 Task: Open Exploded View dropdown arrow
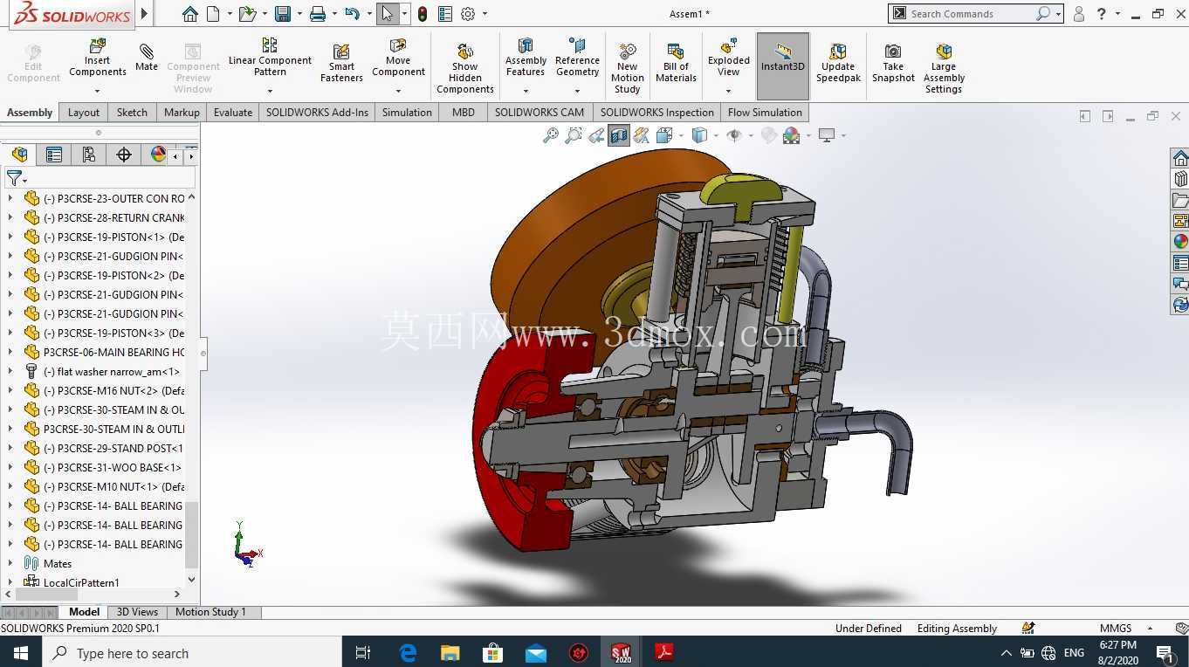click(729, 91)
